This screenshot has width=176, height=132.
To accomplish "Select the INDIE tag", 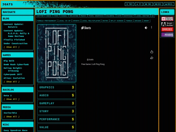I will point(49,16).
